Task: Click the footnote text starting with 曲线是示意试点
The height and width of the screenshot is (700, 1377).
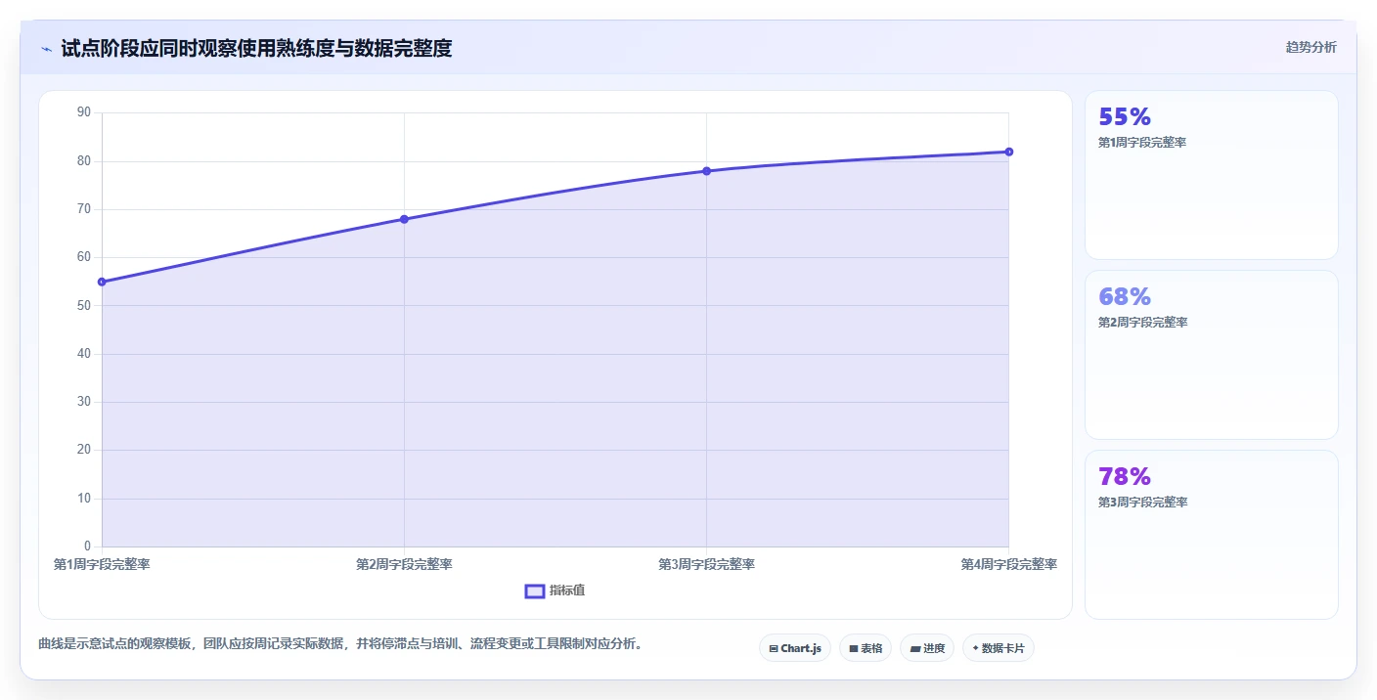Action: tap(342, 644)
